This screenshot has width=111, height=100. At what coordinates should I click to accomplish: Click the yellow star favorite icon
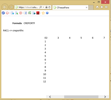[43, 13]
